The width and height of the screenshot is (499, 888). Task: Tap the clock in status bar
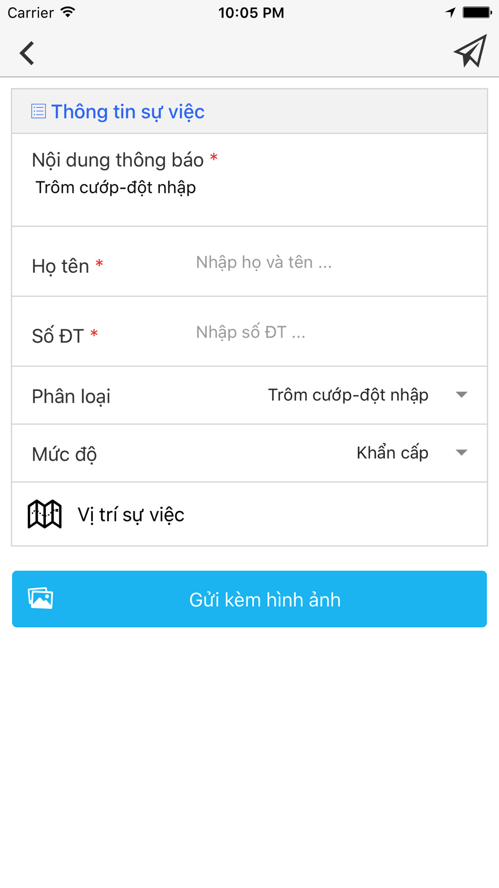(x=251, y=12)
